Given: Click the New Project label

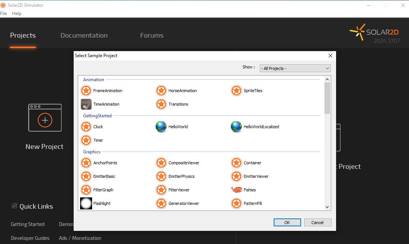Looking at the screenshot, I should point(44,147).
